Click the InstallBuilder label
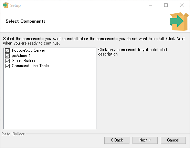 click(x=13, y=134)
